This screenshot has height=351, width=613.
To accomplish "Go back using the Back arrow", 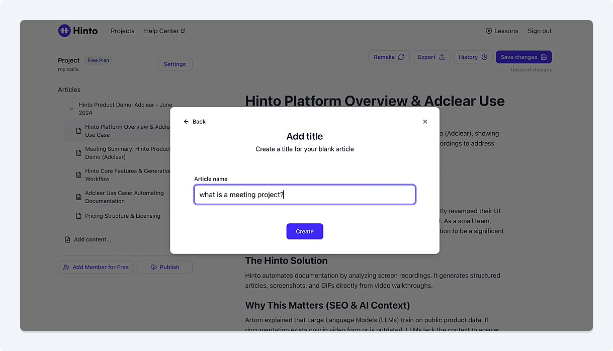I will point(186,122).
